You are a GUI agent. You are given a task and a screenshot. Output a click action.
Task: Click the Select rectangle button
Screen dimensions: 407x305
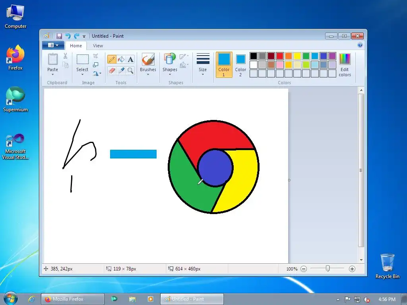(x=83, y=60)
